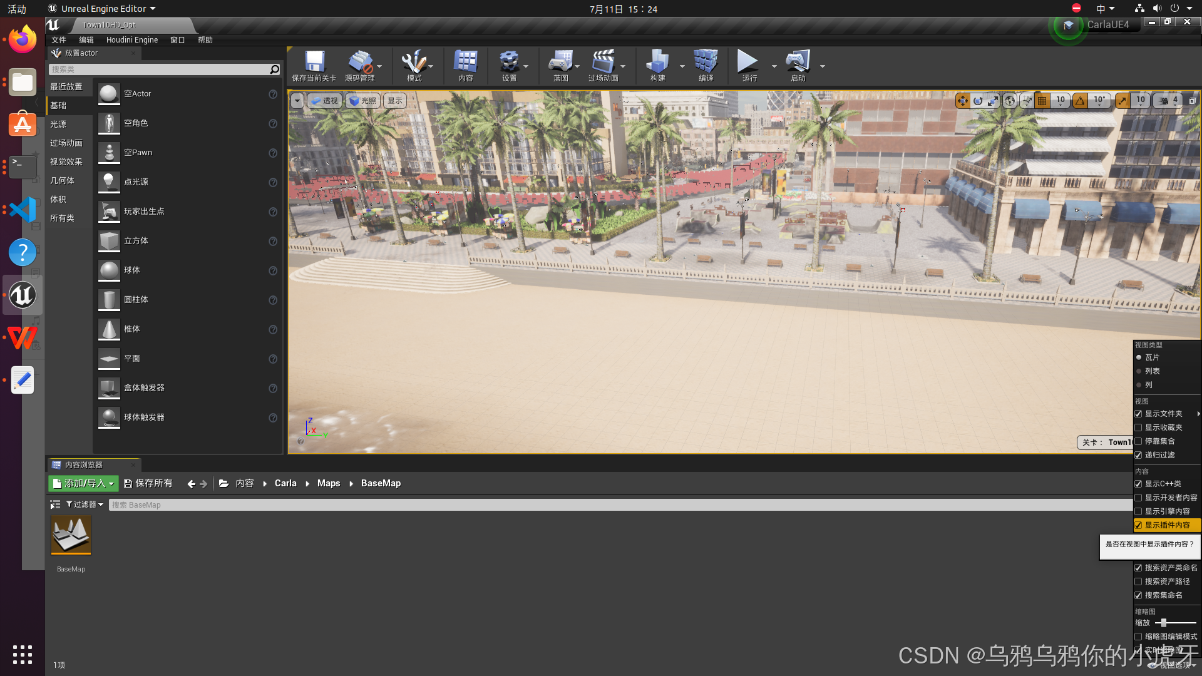
Task: Click the 保存所有 button
Action: (x=148, y=483)
